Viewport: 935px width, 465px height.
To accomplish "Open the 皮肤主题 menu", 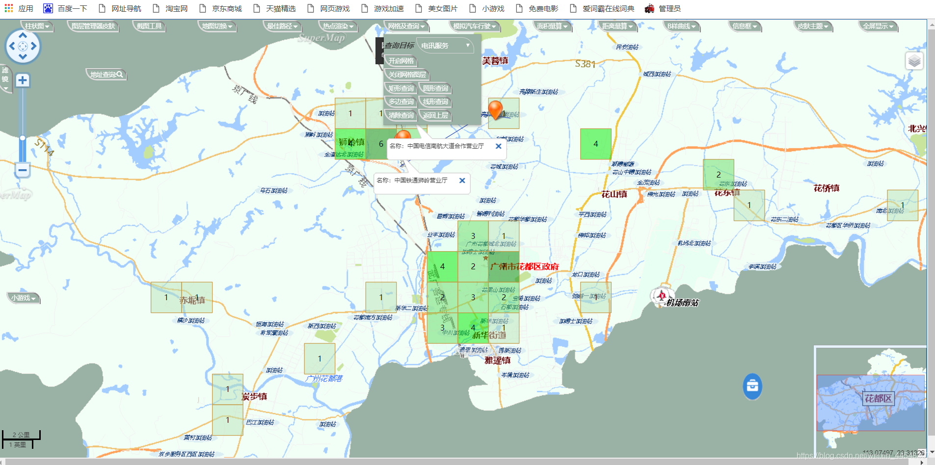I will coord(813,26).
